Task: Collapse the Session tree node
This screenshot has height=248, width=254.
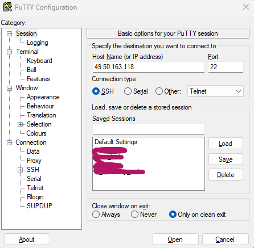Action: point(9,33)
